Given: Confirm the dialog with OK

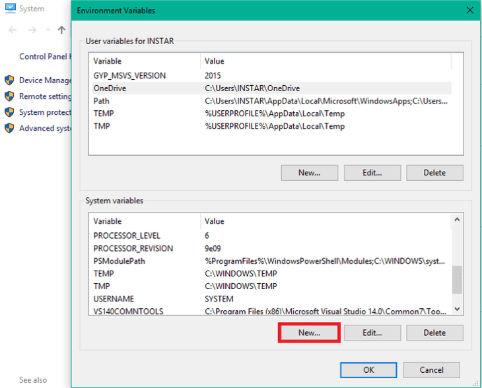Looking at the screenshot, I should coord(368,370).
